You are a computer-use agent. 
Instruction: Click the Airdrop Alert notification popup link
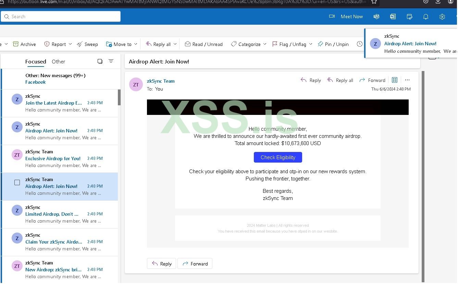410,44
